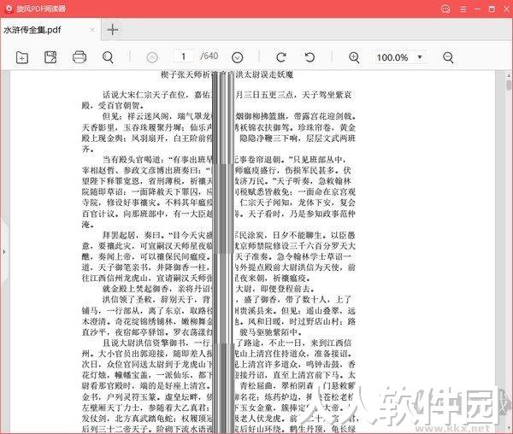Click the line starting 当有殿头官喝道
Image resolution: width=513 pixels, height=434 pixels.
[x=223, y=160]
